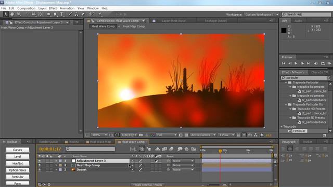The height and width of the screenshot is (187, 333).
Task: Select the Brush tool
Action: (70, 14)
